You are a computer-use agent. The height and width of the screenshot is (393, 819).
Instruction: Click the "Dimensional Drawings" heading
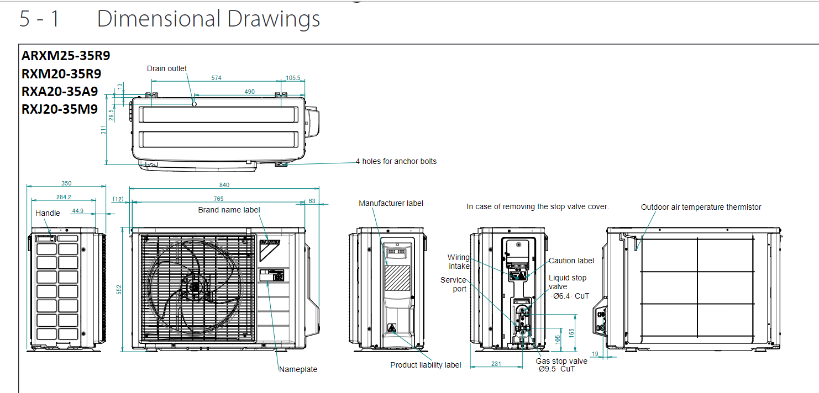click(208, 19)
